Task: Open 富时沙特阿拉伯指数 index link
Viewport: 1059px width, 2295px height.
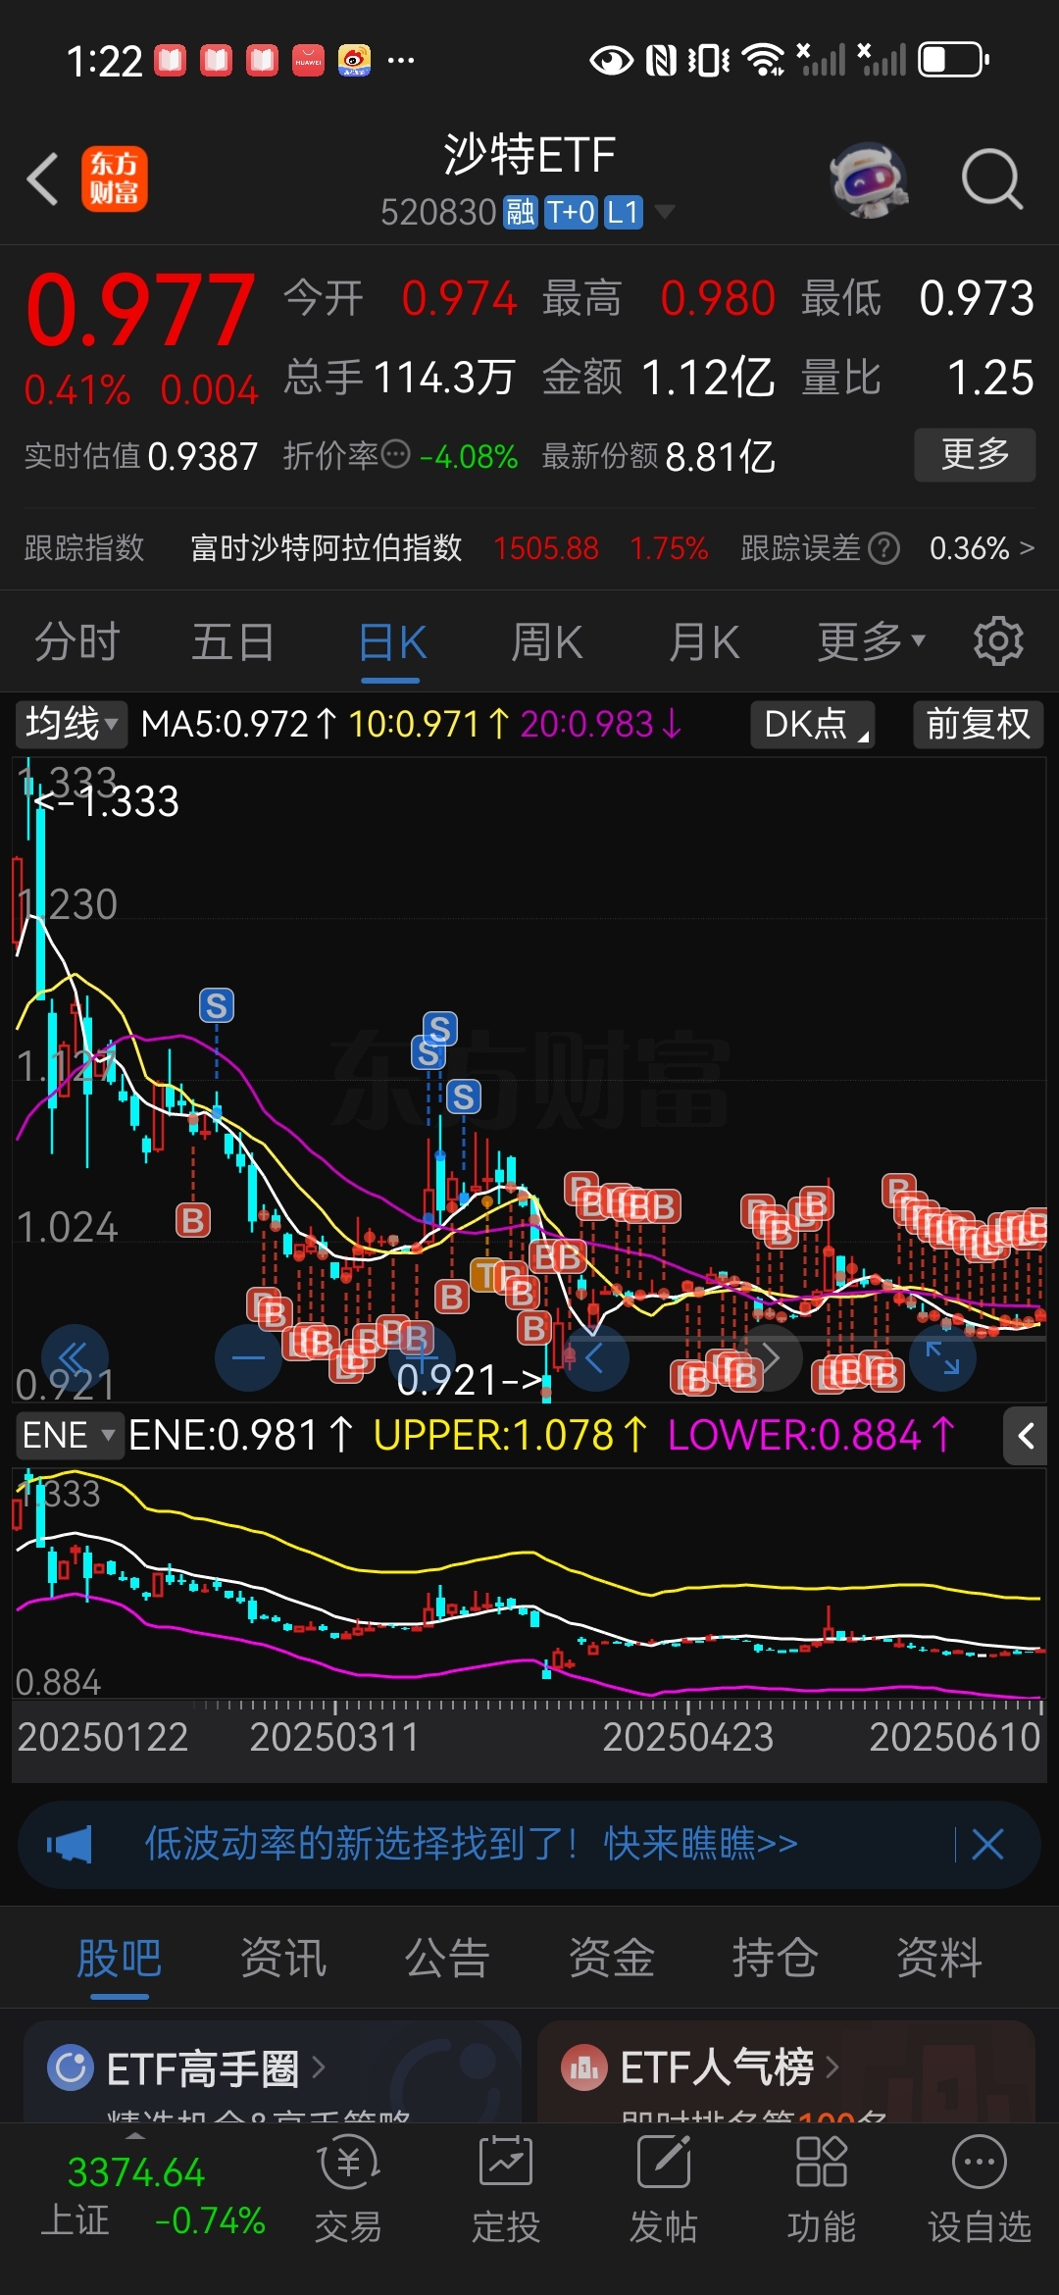Action: click(x=326, y=548)
